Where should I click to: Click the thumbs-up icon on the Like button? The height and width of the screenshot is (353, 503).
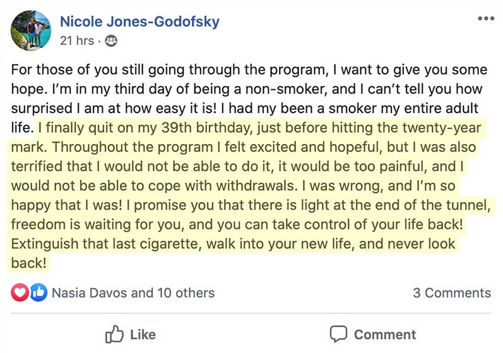coord(115,333)
